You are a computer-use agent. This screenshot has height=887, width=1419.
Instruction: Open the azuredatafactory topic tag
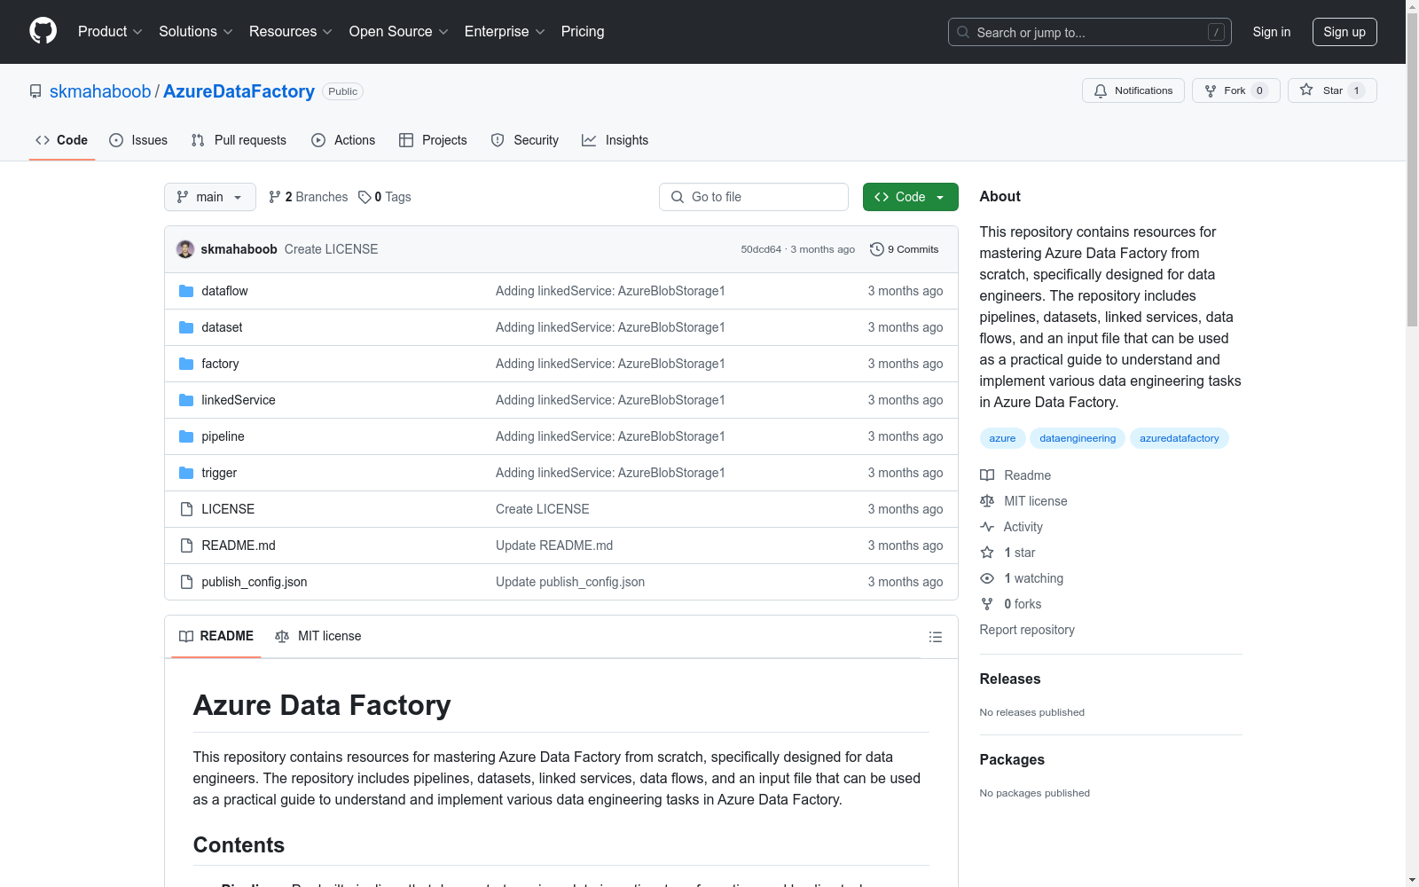(1180, 438)
